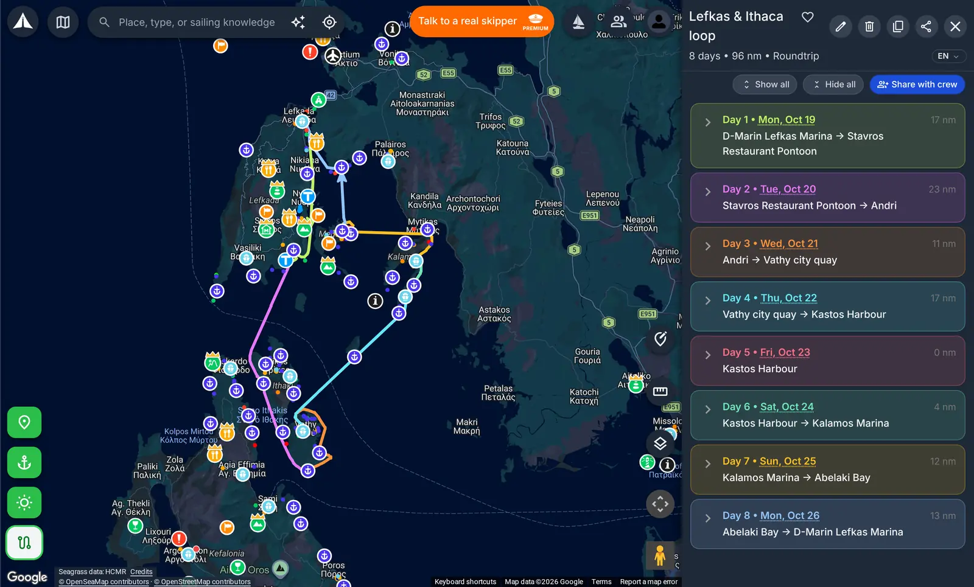Viewport: 974px width, 587px height.
Task: Open map layers stack icon
Action: 660,443
